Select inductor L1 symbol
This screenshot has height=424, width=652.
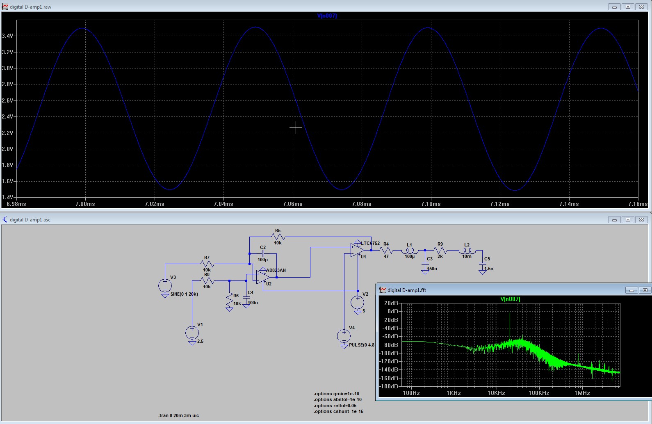click(x=410, y=250)
